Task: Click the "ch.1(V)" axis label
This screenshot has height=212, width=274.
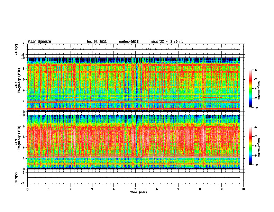Action: pyautogui.click(x=17, y=49)
